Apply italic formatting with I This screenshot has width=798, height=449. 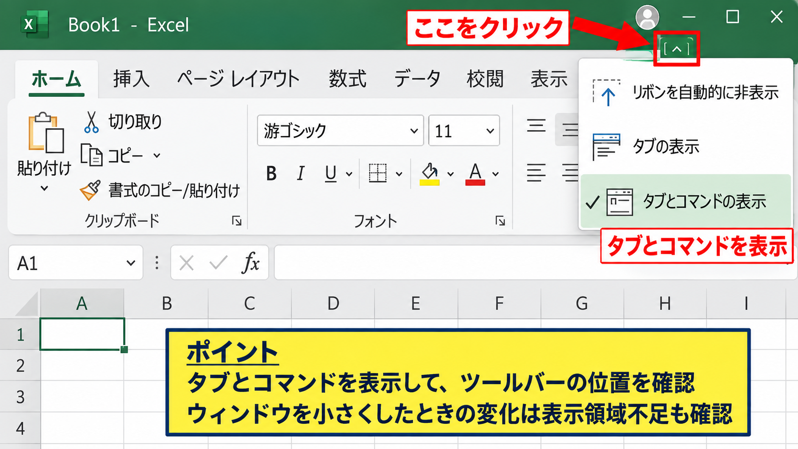[x=300, y=174]
